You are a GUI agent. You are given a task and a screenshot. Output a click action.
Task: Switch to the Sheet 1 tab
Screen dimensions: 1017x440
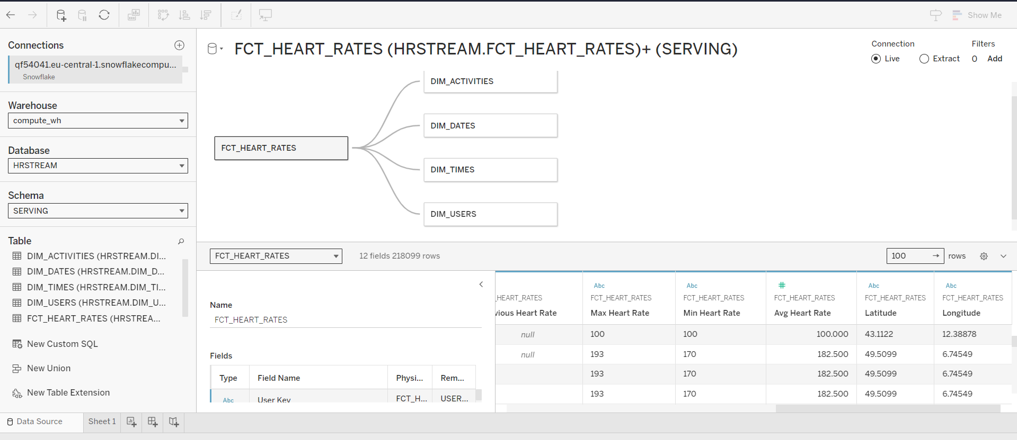[x=102, y=421]
